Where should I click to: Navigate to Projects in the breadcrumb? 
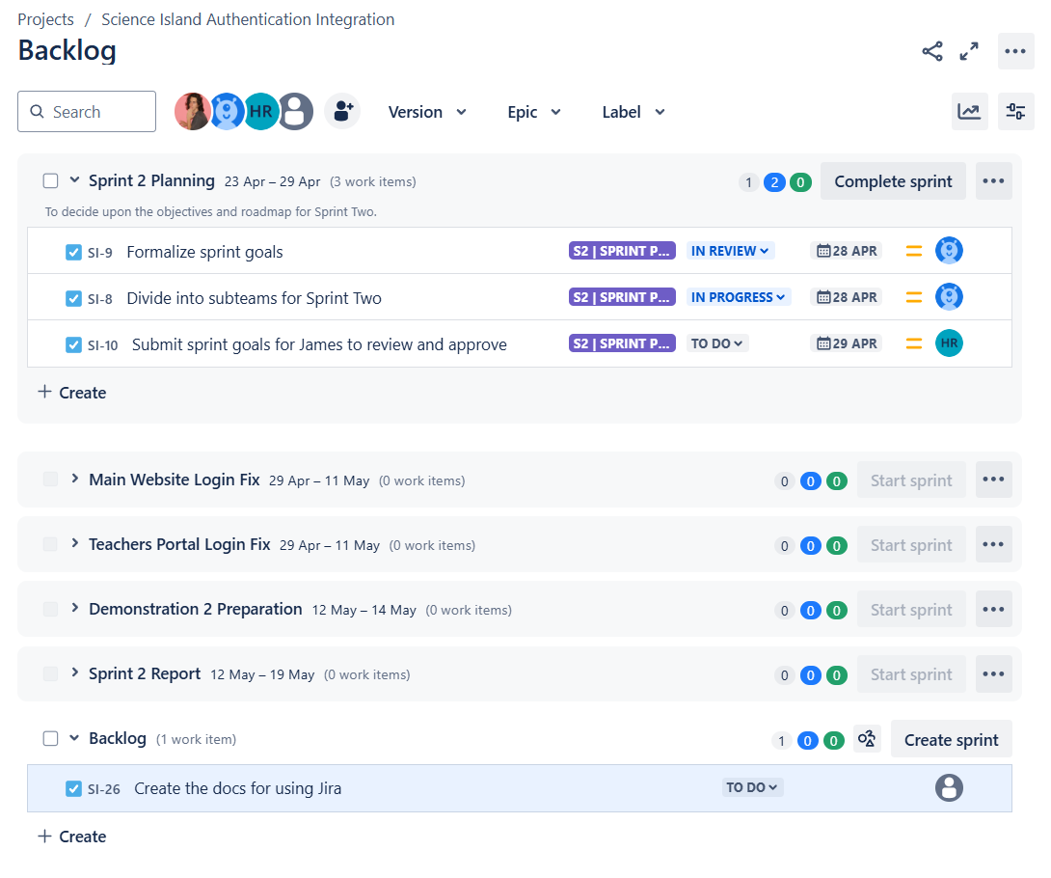tap(45, 18)
